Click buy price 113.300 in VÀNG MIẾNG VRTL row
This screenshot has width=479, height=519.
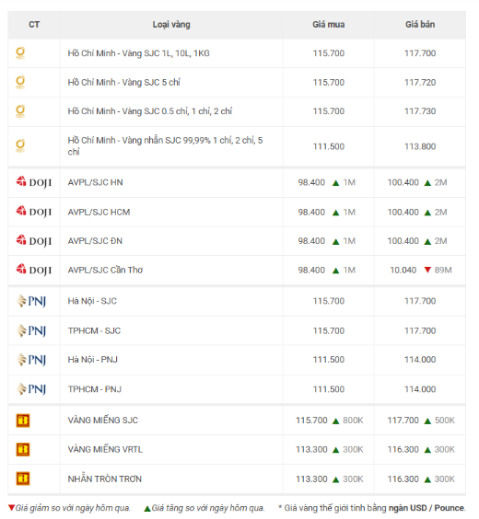tap(311, 449)
